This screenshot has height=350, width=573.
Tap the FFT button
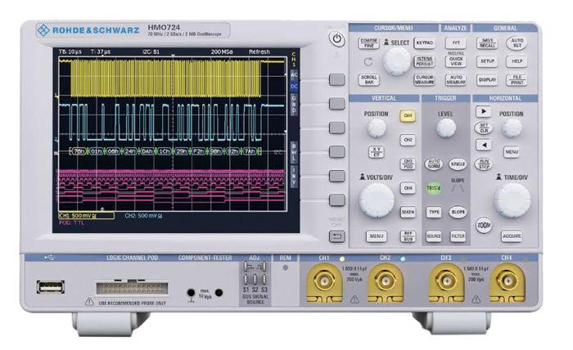tap(456, 43)
